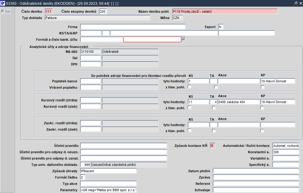This screenshot has height=193, width=303.
Task: Click Číslo skupiny deníků field 200
Action: click(x=103, y=11)
